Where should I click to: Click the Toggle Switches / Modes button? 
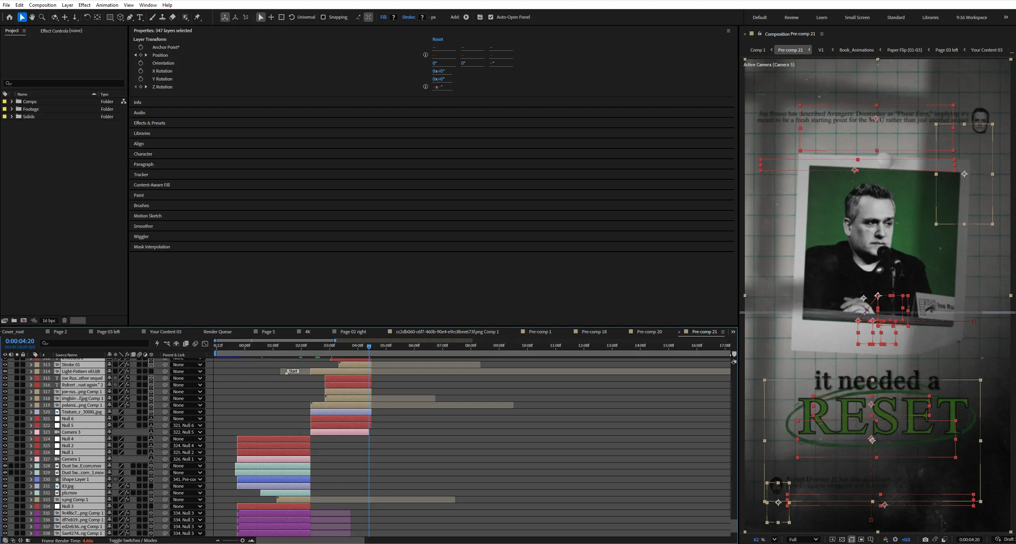(x=133, y=540)
